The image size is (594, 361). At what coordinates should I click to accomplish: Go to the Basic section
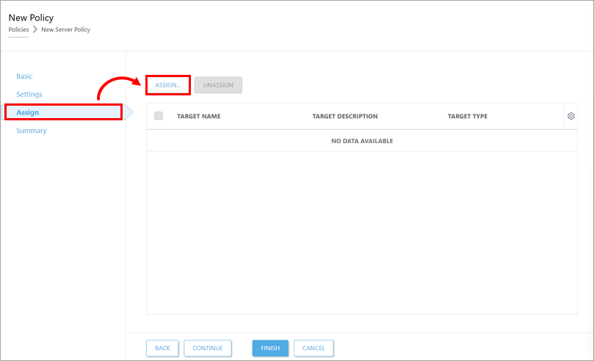point(25,76)
